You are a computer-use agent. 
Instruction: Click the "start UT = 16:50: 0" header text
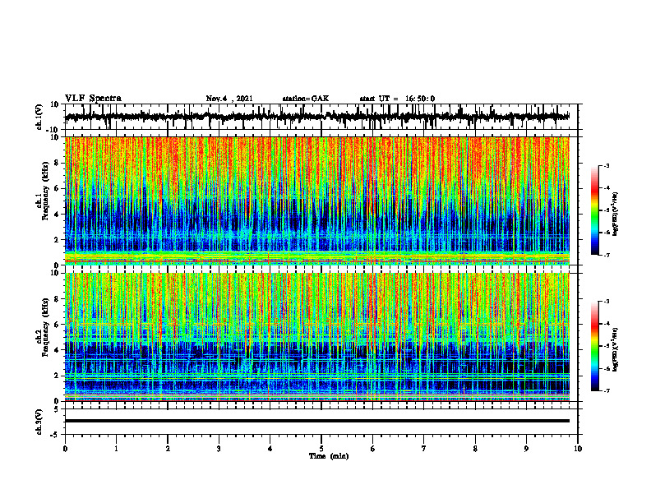coord(397,99)
